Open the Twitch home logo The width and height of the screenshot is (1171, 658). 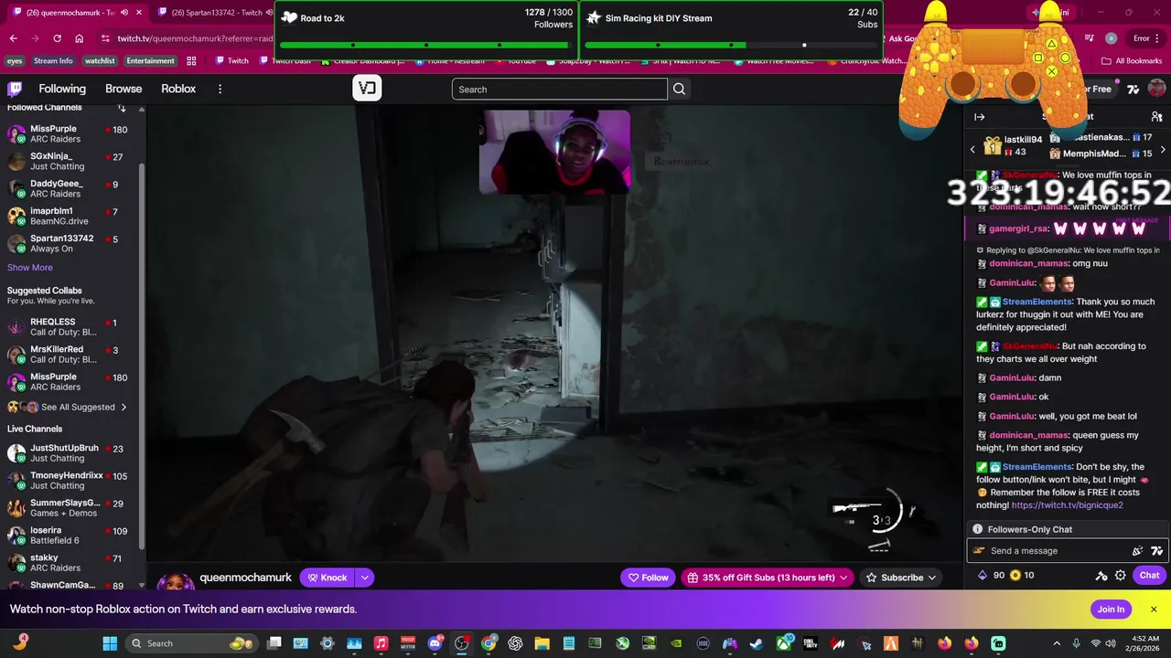click(15, 89)
